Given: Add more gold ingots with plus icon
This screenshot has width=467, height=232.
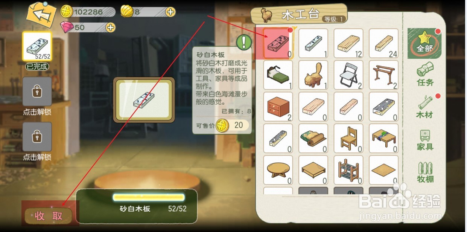Looking at the screenshot, I should [x=170, y=12].
